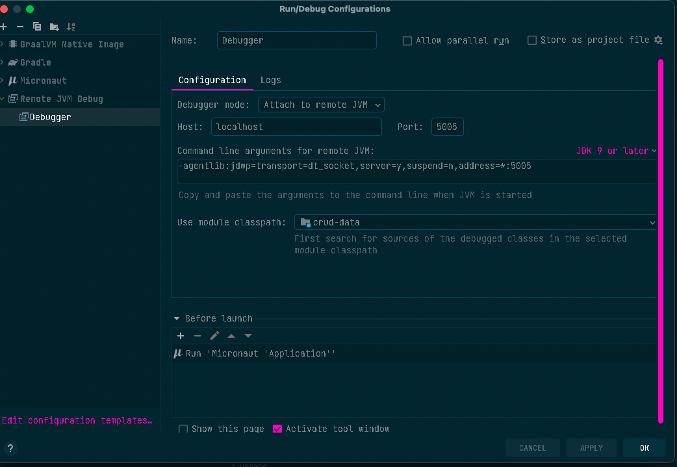
Task: Click the 'Command line arguments for remote JVM' label
Action: [275, 151]
